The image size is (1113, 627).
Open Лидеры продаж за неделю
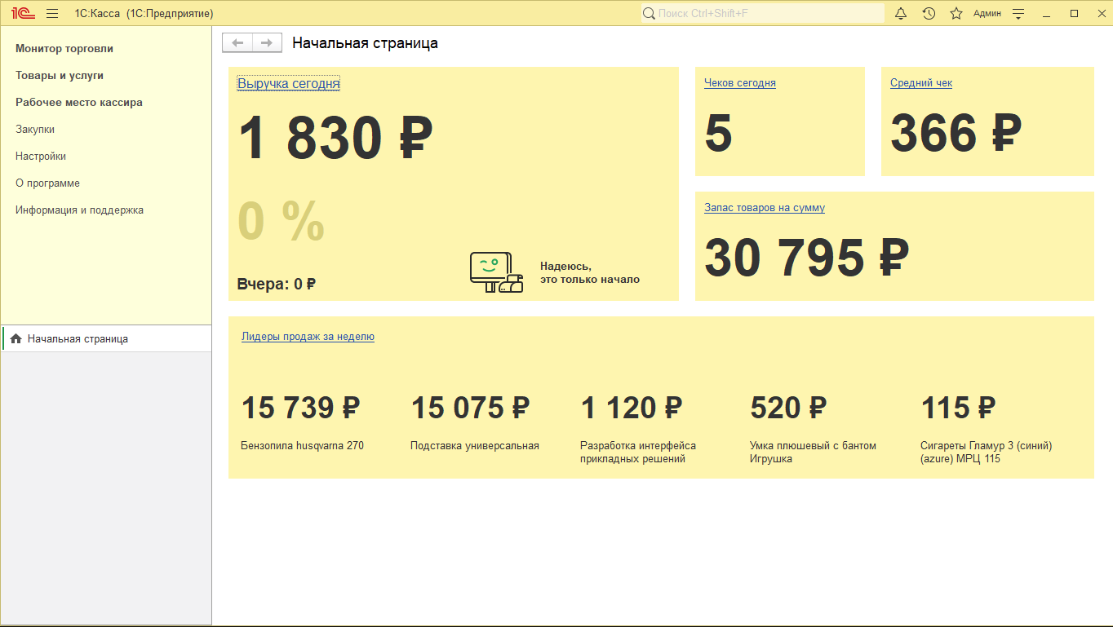pyautogui.click(x=307, y=336)
